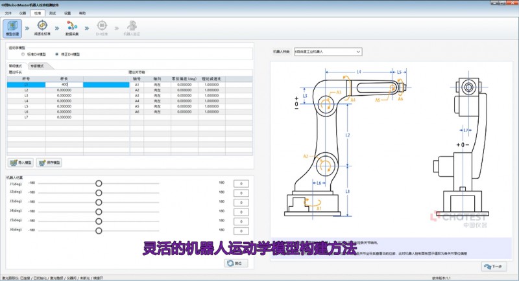Click the 导入模型 import model button
Viewport: 519px width, 281px height.
point(21,163)
